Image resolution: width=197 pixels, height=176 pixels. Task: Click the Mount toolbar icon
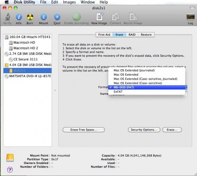tap(44, 17)
